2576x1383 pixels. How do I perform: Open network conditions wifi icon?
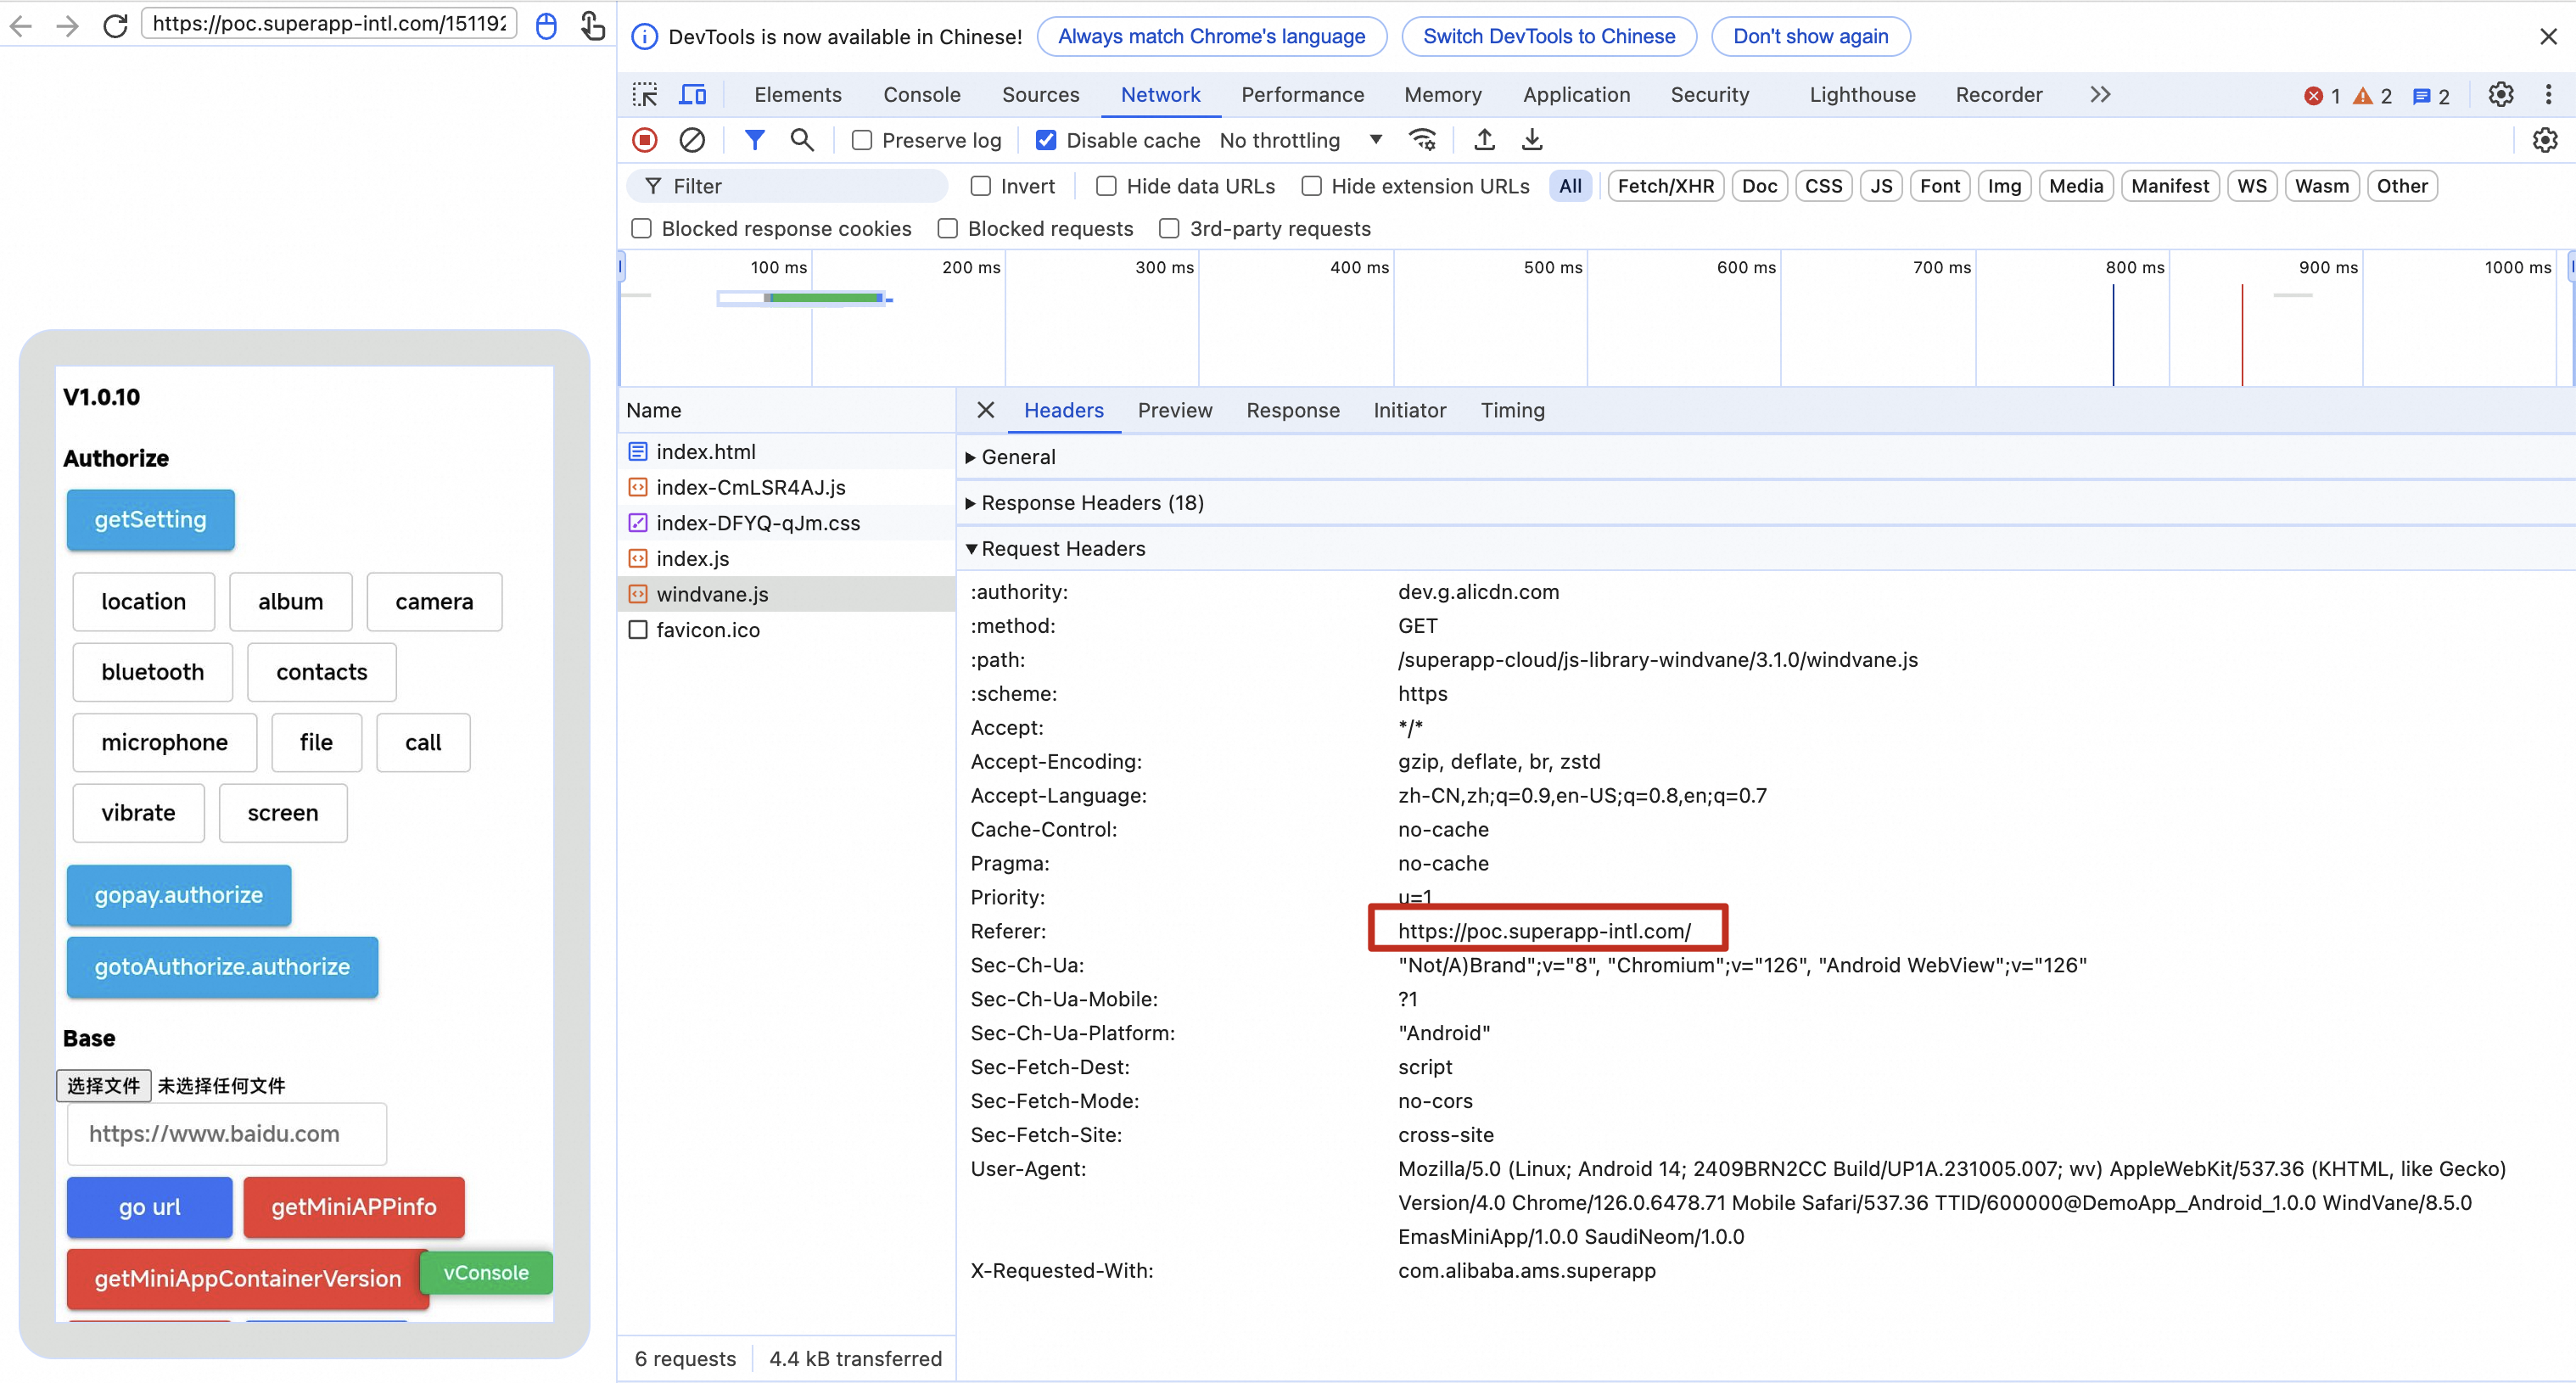coord(1422,140)
